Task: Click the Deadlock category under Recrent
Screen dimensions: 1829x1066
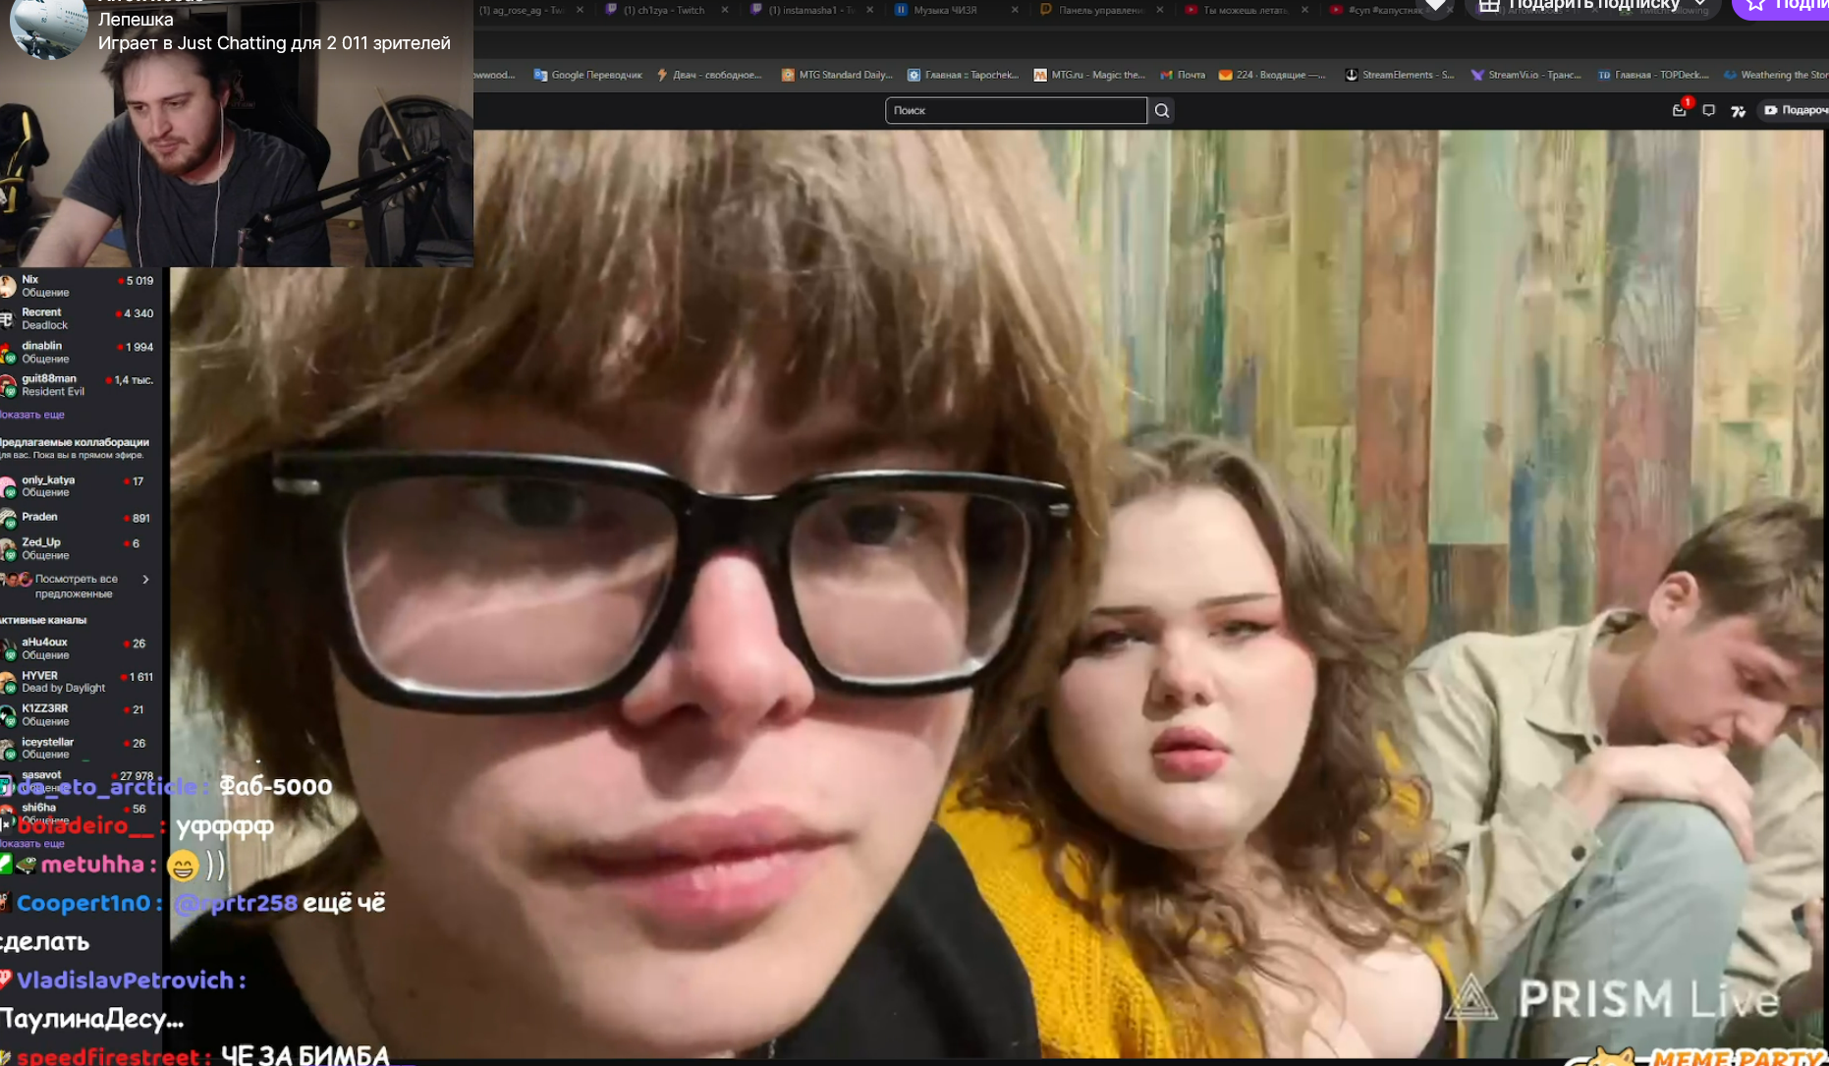Action: point(45,325)
